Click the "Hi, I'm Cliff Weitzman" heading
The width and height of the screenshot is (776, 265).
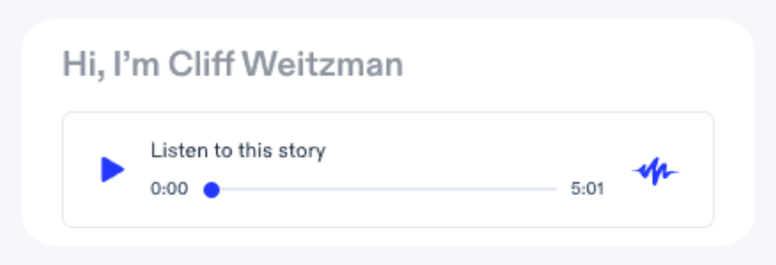point(233,64)
